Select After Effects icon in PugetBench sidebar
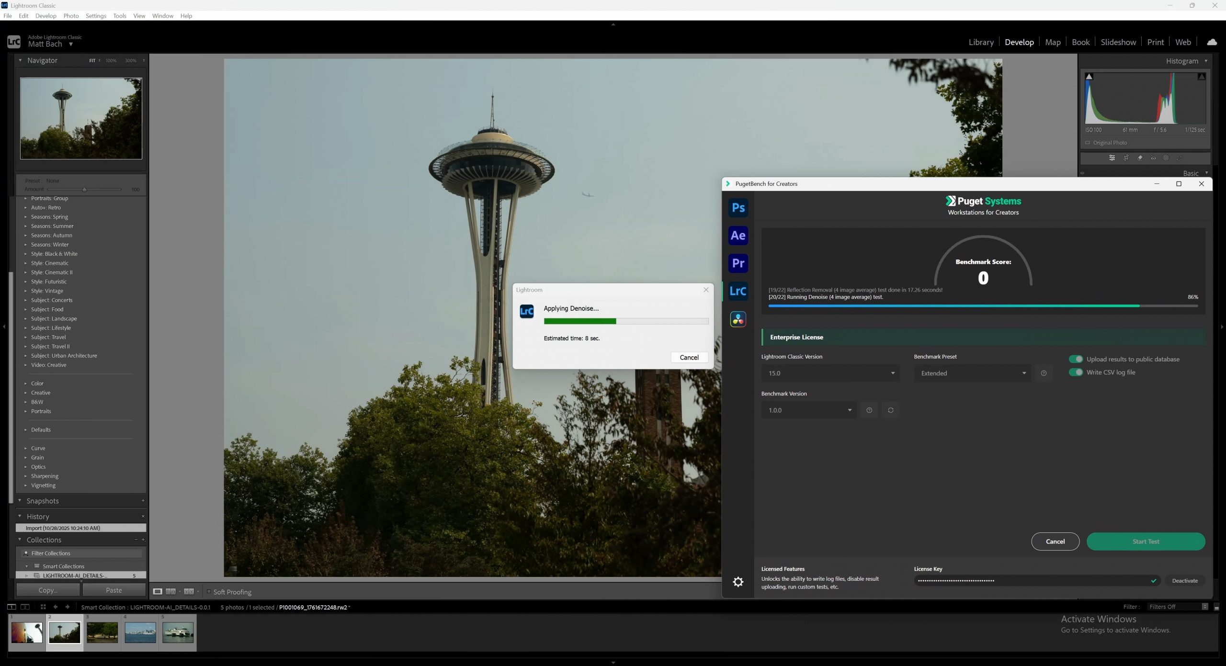 (738, 236)
